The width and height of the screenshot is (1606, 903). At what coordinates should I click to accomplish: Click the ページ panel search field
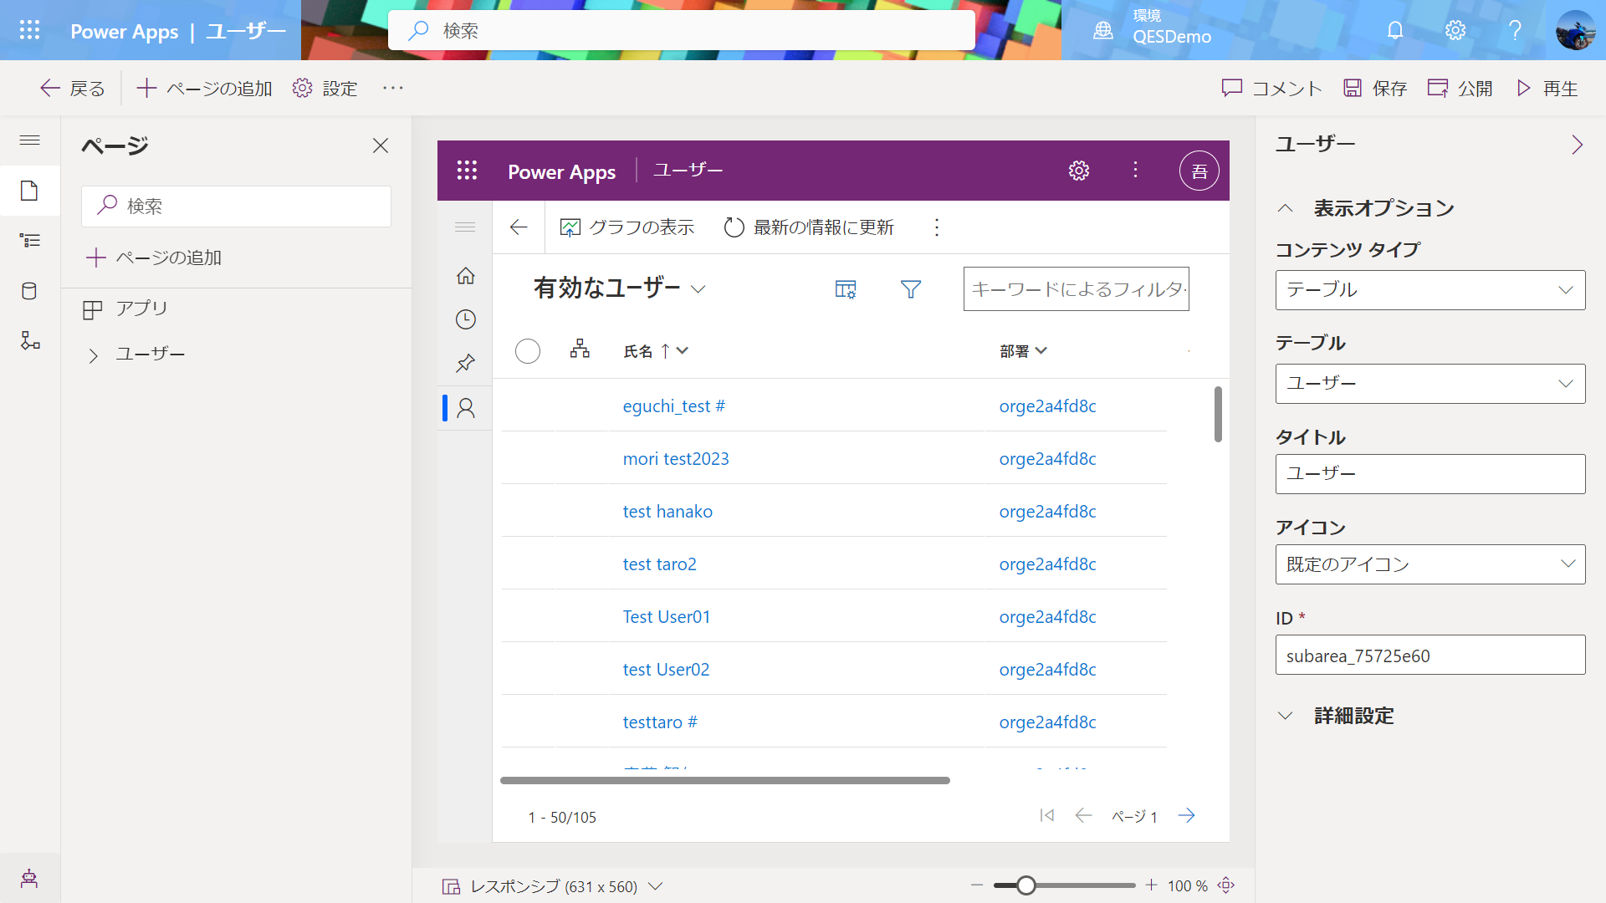coord(236,206)
